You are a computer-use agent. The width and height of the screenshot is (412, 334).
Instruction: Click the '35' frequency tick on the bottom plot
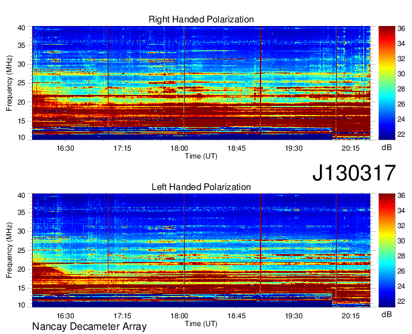click(x=21, y=212)
